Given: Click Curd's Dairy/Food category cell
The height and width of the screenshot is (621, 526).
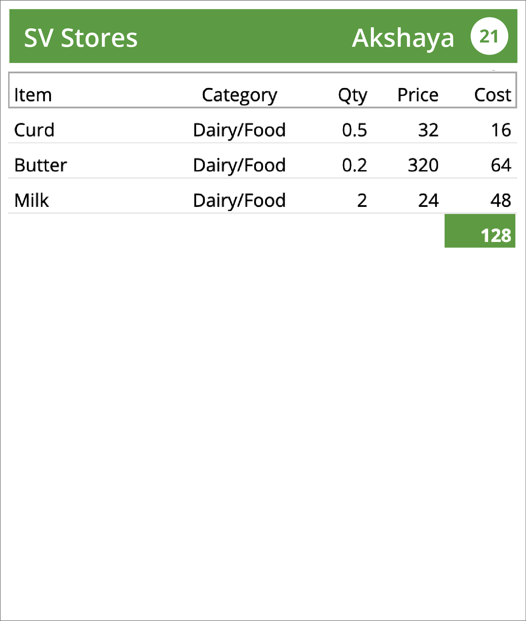Looking at the screenshot, I should (239, 130).
